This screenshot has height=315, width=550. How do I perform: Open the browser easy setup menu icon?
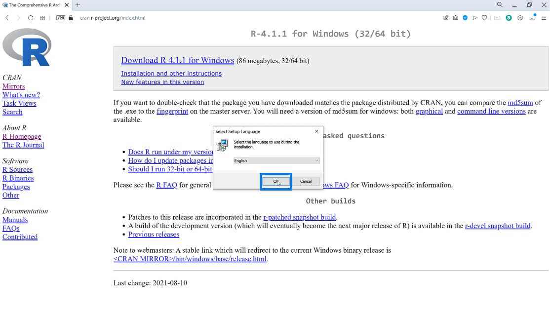(x=544, y=18)
